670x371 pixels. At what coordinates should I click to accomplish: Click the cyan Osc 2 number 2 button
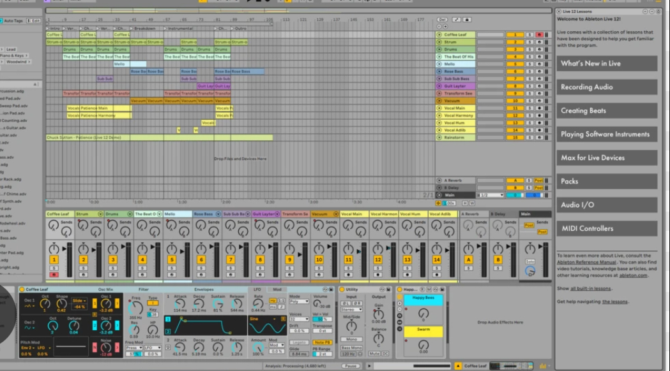pos(95,325)
